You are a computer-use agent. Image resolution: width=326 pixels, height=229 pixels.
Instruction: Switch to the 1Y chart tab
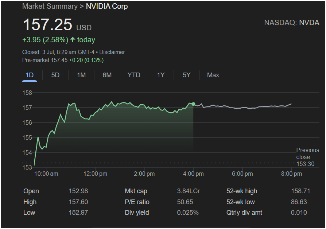161,75
